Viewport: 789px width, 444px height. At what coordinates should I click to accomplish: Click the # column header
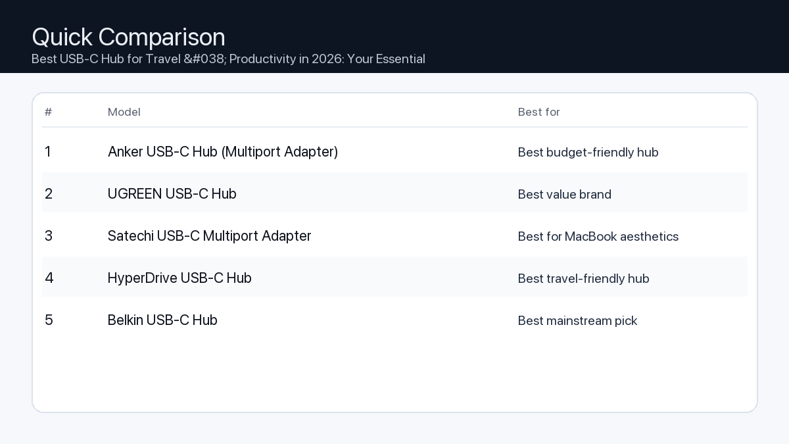[x=48, y=112]
